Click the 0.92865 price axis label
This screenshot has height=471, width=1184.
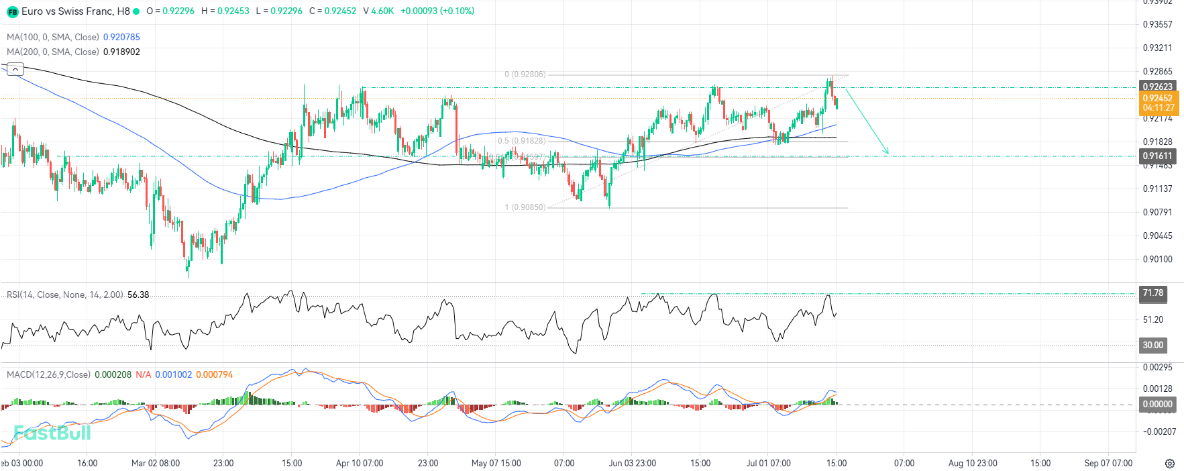pyautogui.click(x=1158, y=71)
